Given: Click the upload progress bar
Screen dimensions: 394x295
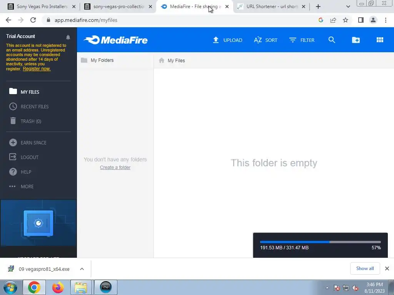Looking at the screenshot, I should tap(321, 242).
